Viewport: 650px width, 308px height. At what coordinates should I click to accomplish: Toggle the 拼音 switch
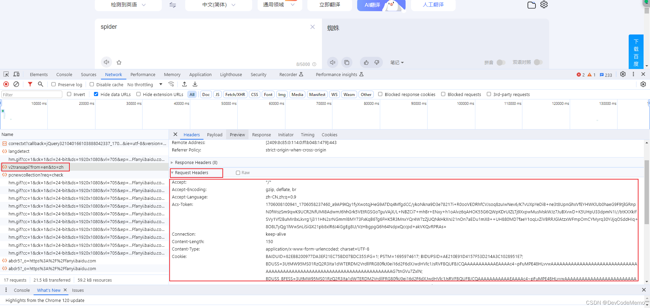[501, 63]
